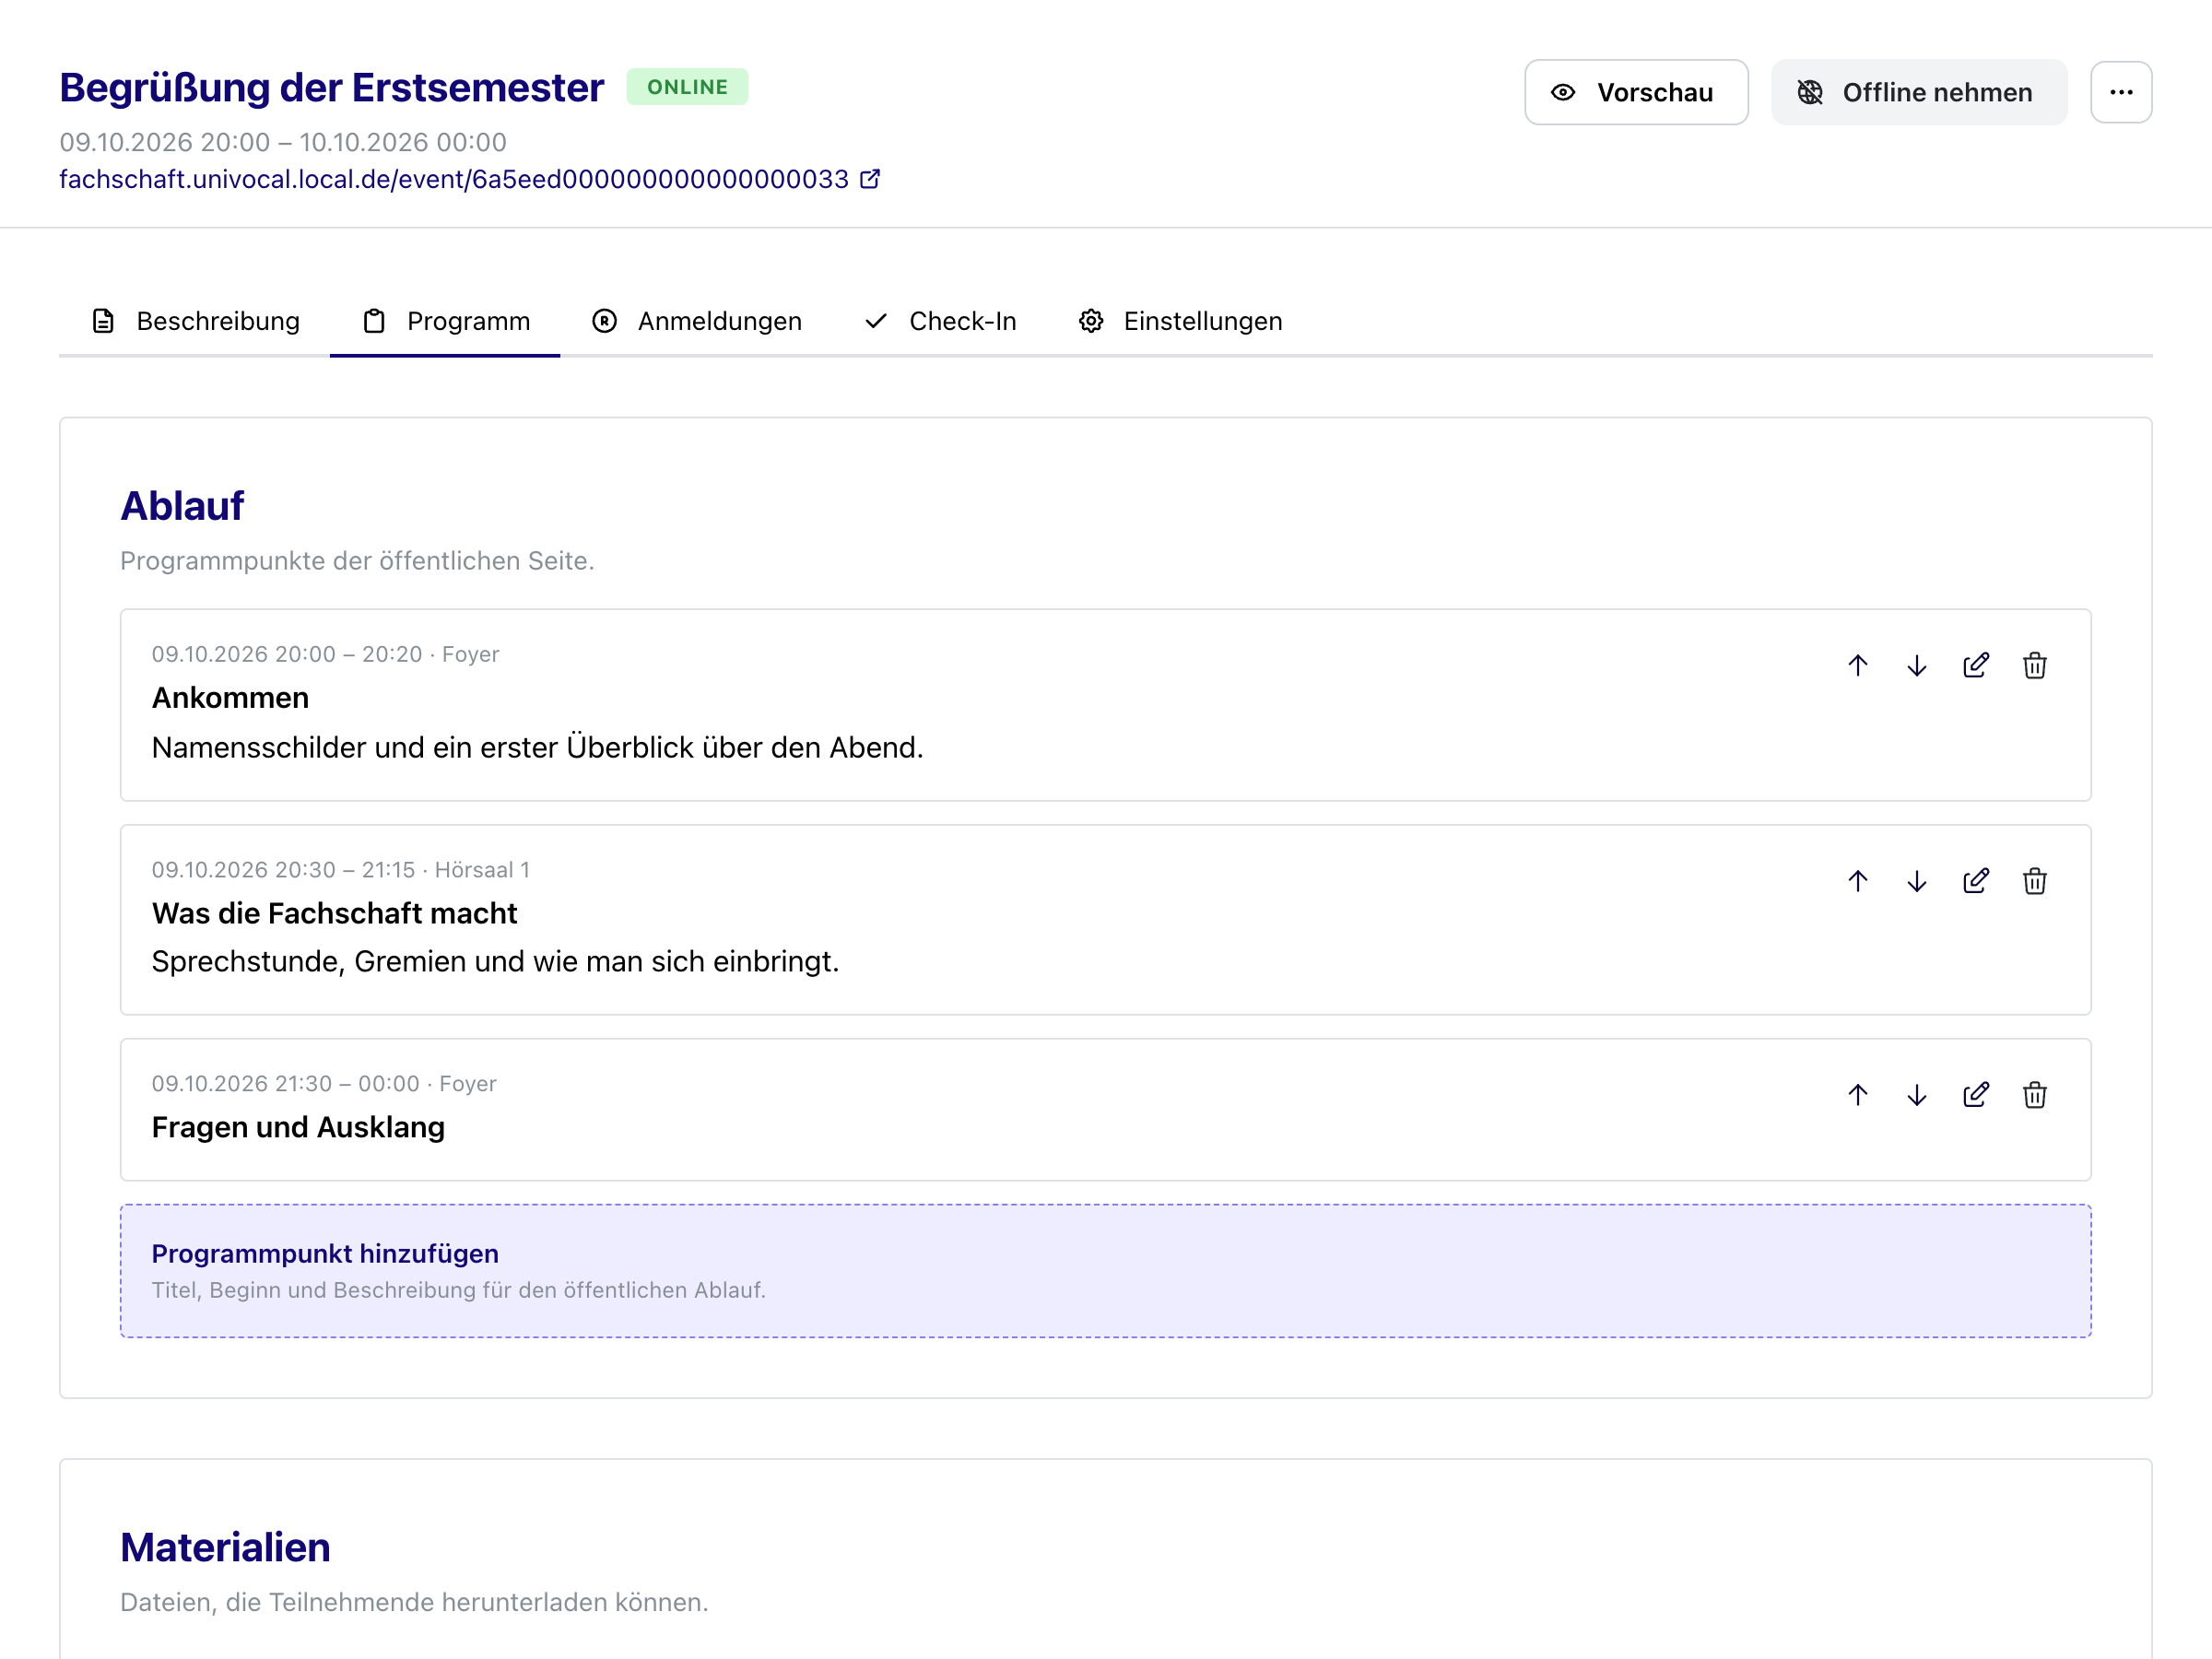Move Ankommen item up with arrow icon
This screenshot has width=2212, height=1659.
point(1857,666)
